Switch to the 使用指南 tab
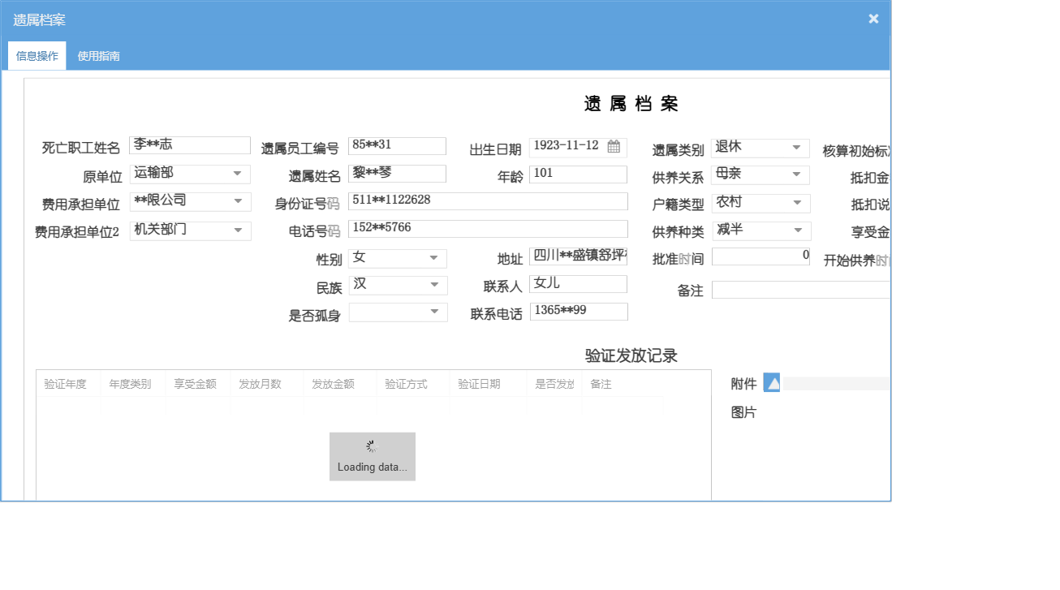 [x=97, y=56]
